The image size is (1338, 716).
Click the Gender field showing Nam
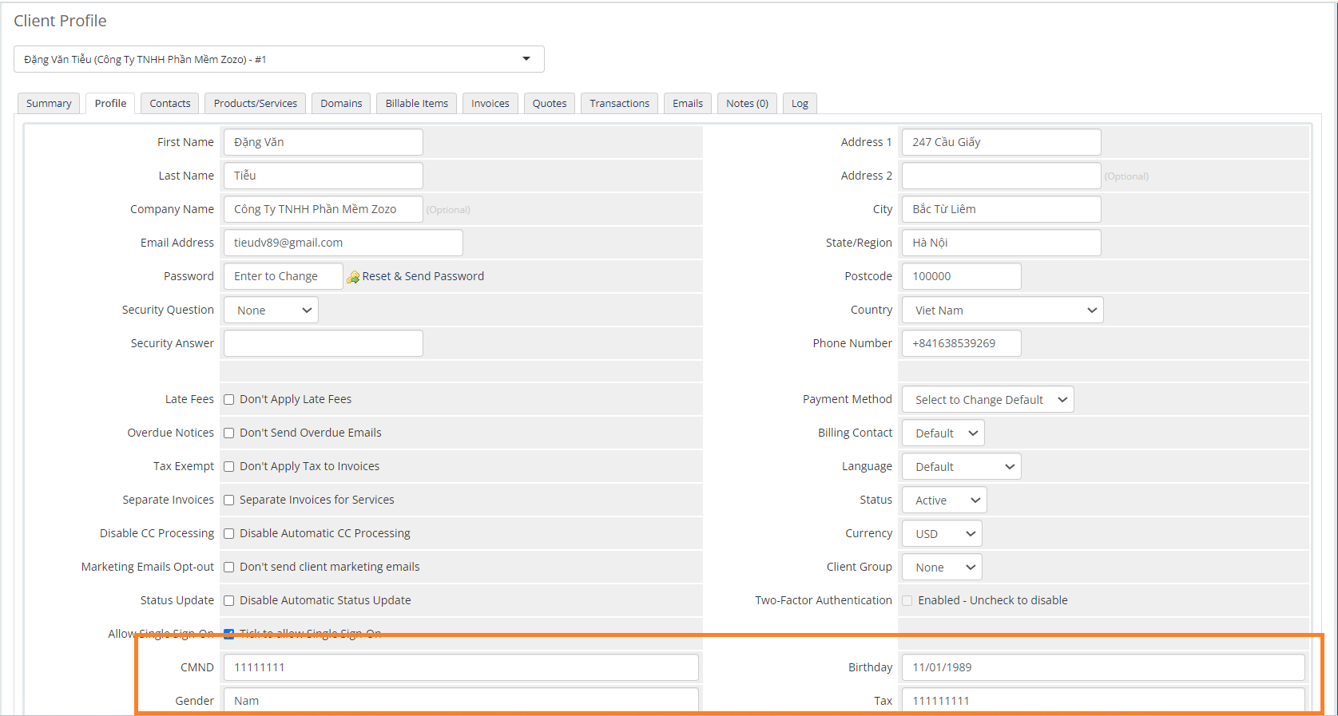[461, 700]
